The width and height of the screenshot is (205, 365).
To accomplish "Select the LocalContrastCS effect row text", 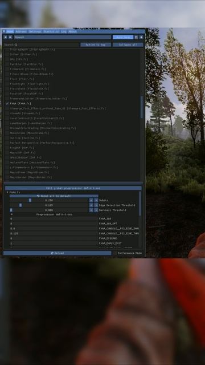I will pyautogui.click(x=36, y=118).
